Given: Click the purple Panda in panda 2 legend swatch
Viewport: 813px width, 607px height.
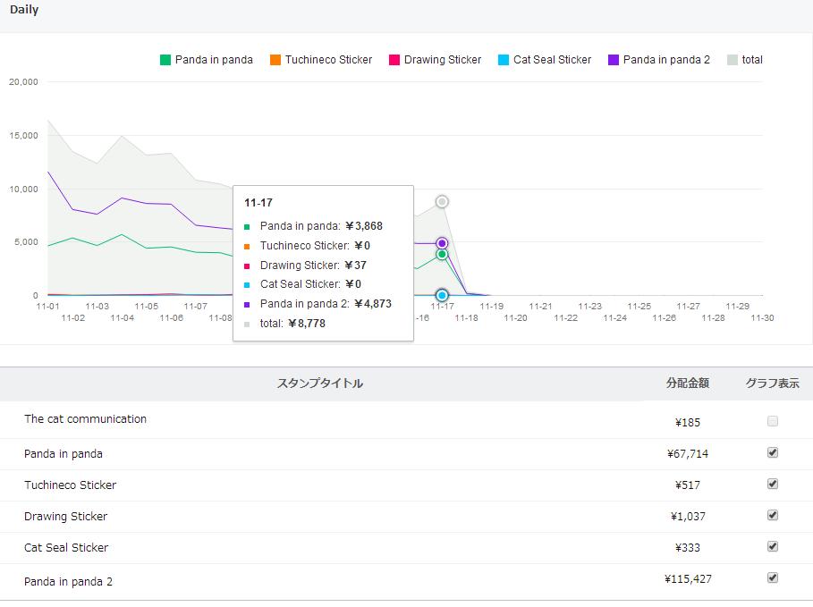Looking at the screenshot, I should pos(614,60).
